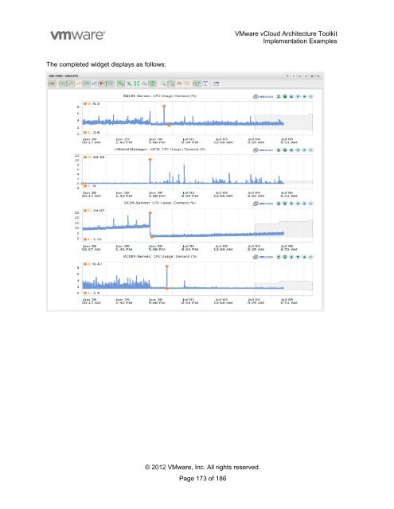Select the high-value peak marker on SQL01-Server chart
This screenshot has height=509, width=394.
(164, 106)
